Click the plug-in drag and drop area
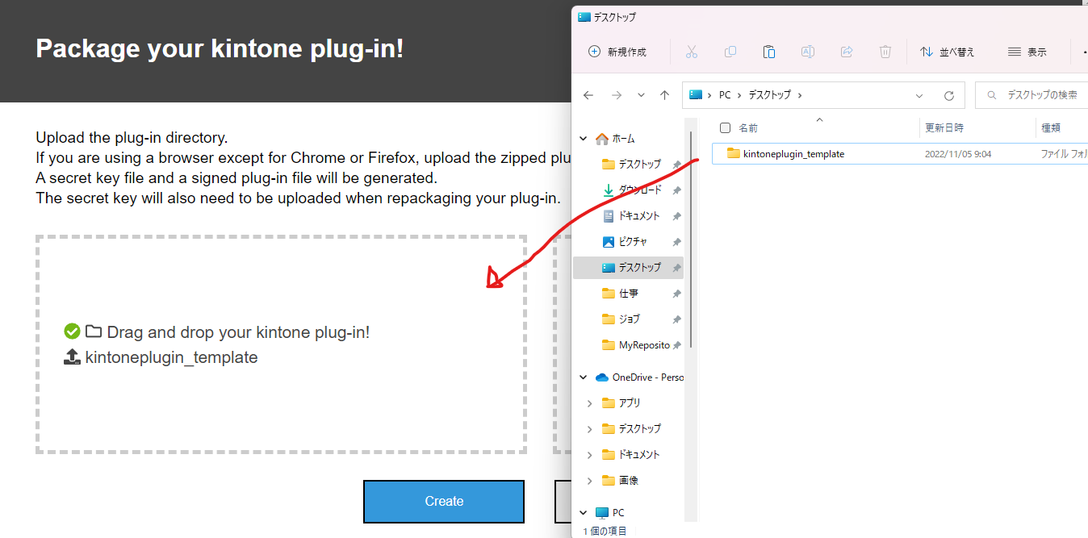 tap(281, 344)
